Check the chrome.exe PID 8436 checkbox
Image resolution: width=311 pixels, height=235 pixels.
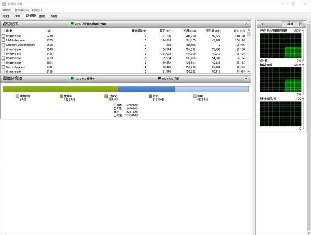3,54
